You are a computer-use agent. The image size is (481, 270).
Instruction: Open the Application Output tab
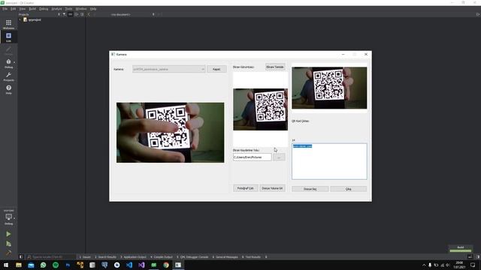pyautogui.click(x=133, y=256)
